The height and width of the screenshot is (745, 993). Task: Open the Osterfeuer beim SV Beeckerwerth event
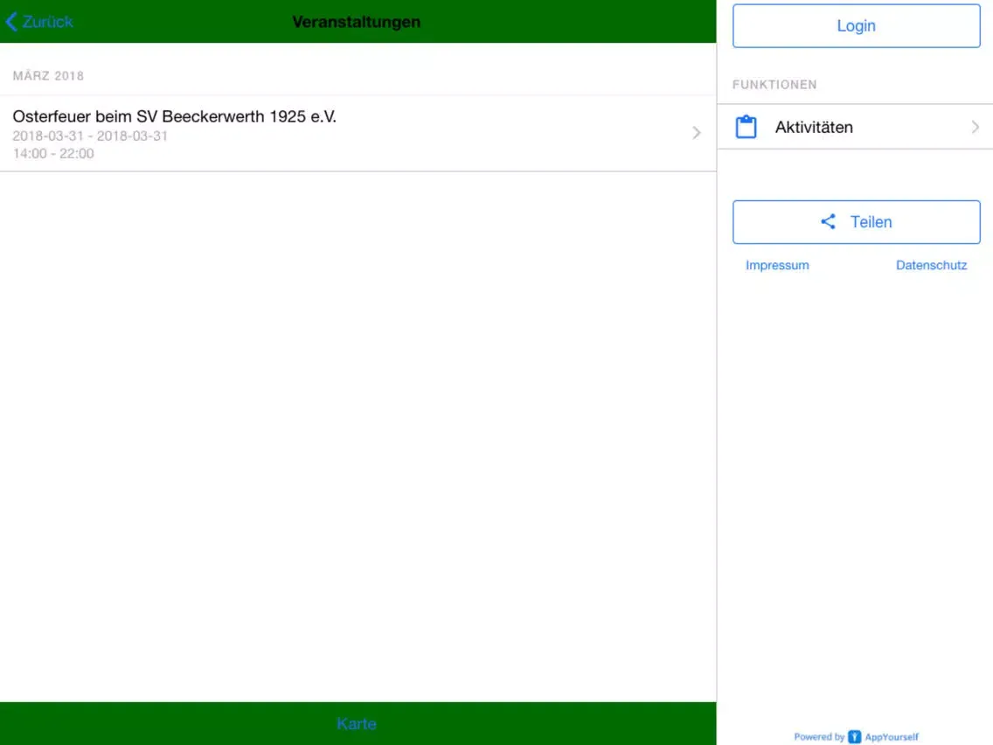tap(358, 133)
